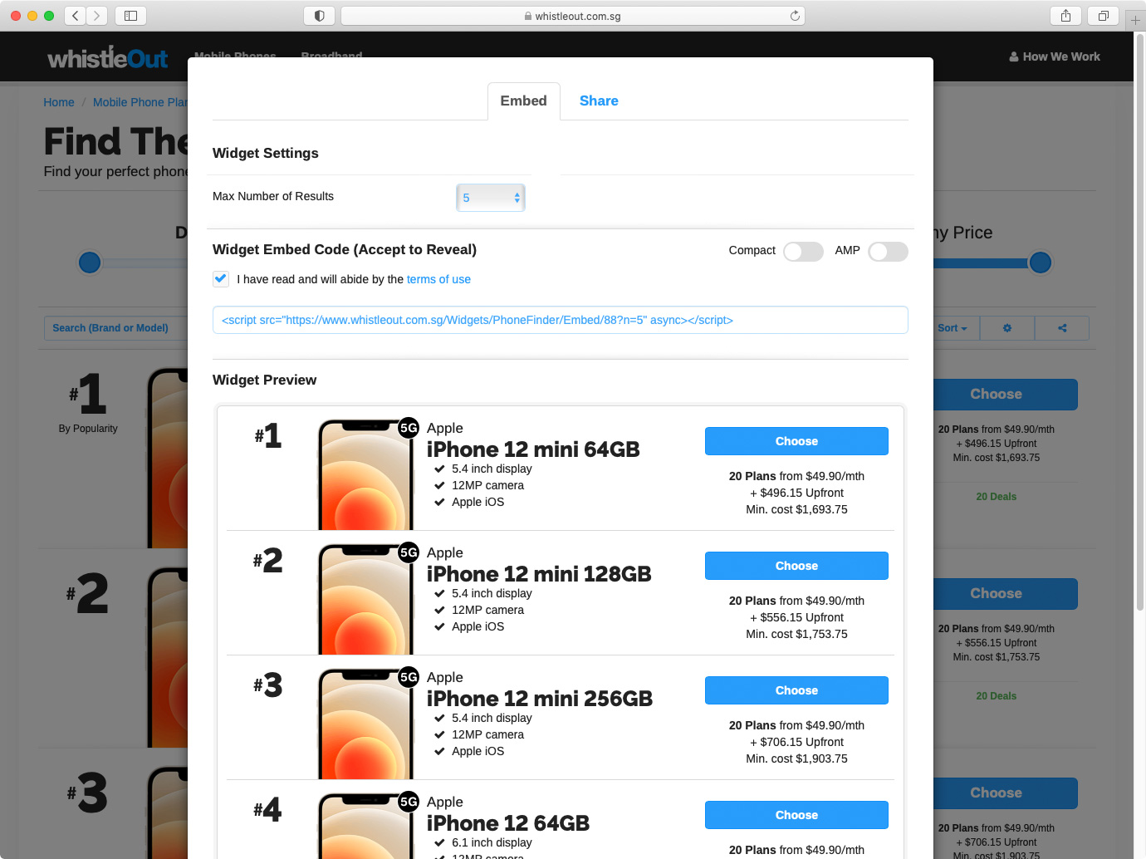Viewport: 1146px width, 859px height.
Task: Choose the iPhone 12 mini 128GB
Action: tap(796, 566)
